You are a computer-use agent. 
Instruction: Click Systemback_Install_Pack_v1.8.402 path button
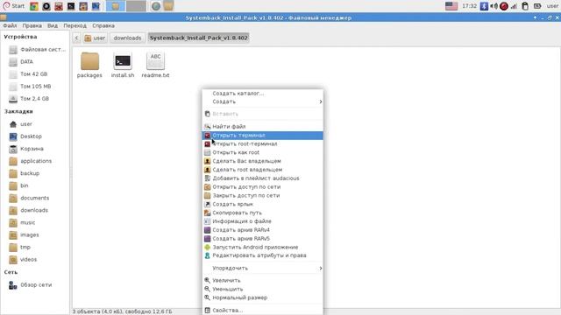(199, 38)
